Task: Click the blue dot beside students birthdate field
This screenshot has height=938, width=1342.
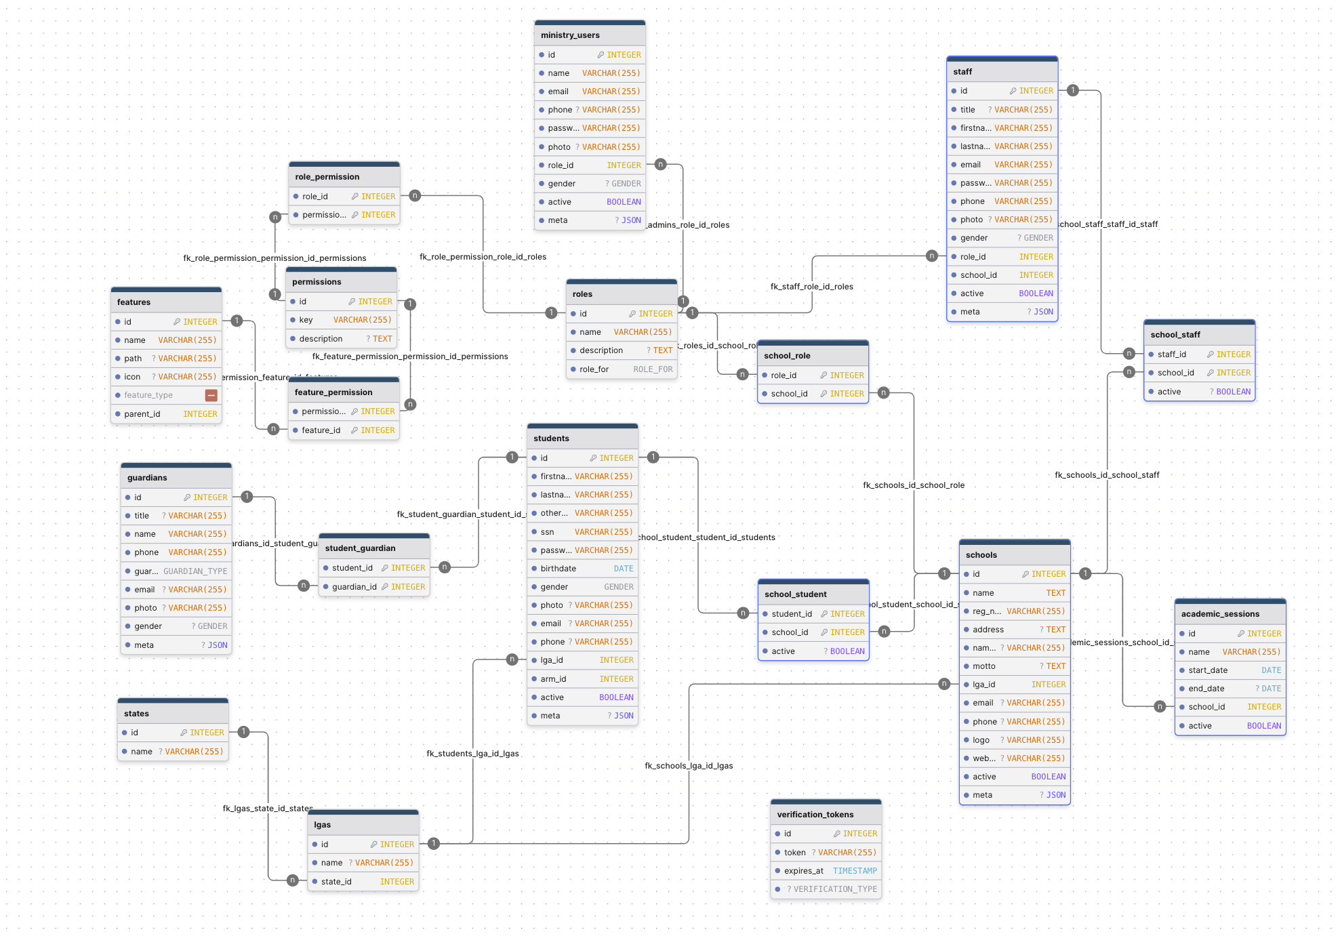Action: (534, 569)
